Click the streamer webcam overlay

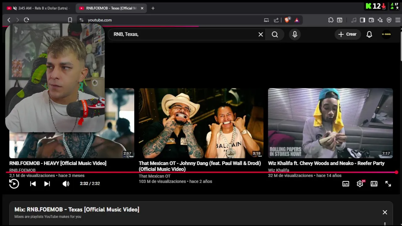tap(55, 78)
